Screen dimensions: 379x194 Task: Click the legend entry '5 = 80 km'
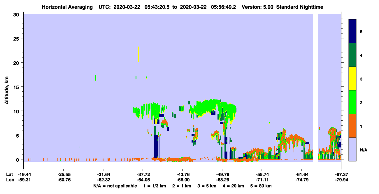coord(262,186)
